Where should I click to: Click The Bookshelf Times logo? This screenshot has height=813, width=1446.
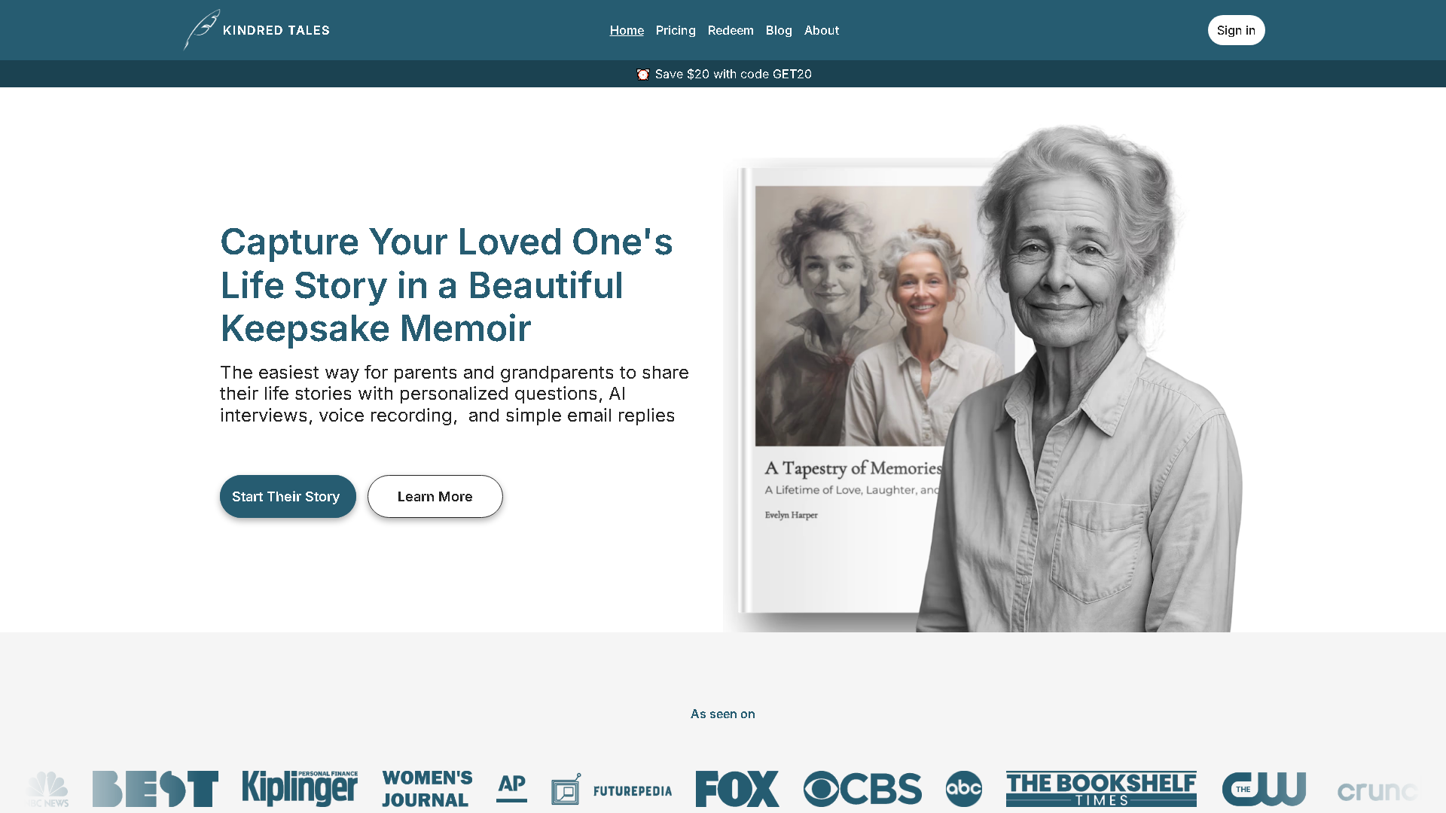[1100, 789]
